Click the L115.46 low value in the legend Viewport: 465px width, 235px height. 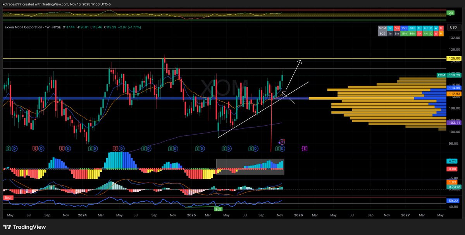click(x=97, y=27)
